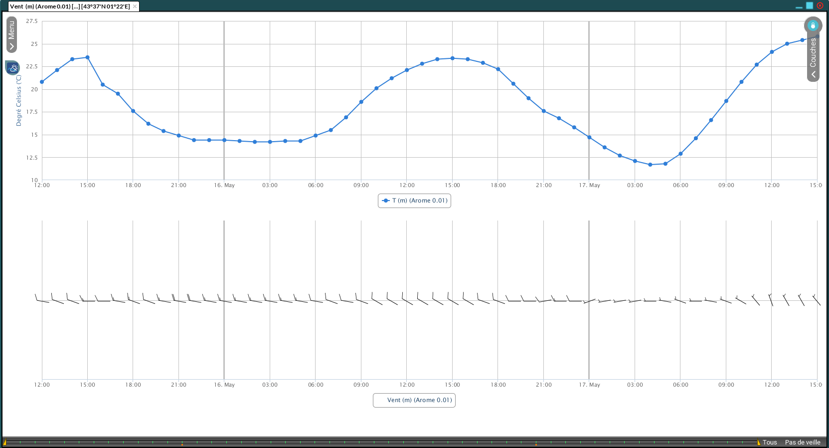Close the Vent (m) Arome tab
829x448 pixels.
135,6
